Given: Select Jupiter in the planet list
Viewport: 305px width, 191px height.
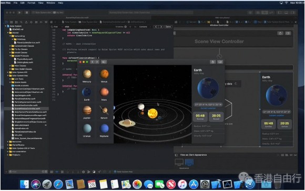Looking at the screenshot, I should coord(87,112).
